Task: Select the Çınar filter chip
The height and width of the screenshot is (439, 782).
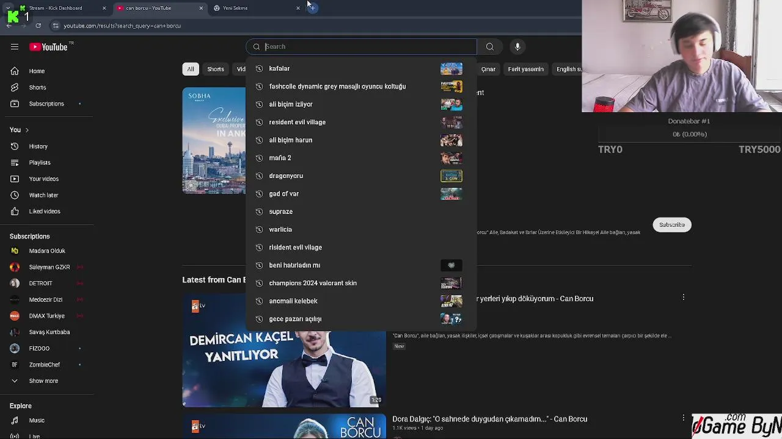Action: (x=488, y=69)
